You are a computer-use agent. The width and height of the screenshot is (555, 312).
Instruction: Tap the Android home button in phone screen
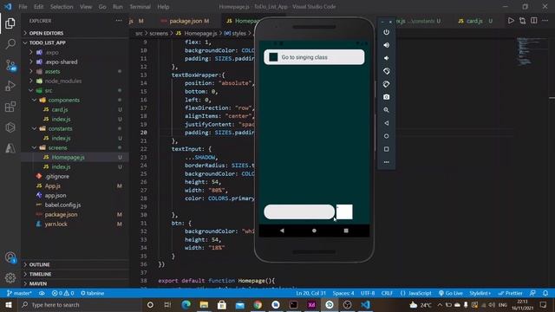314,231
